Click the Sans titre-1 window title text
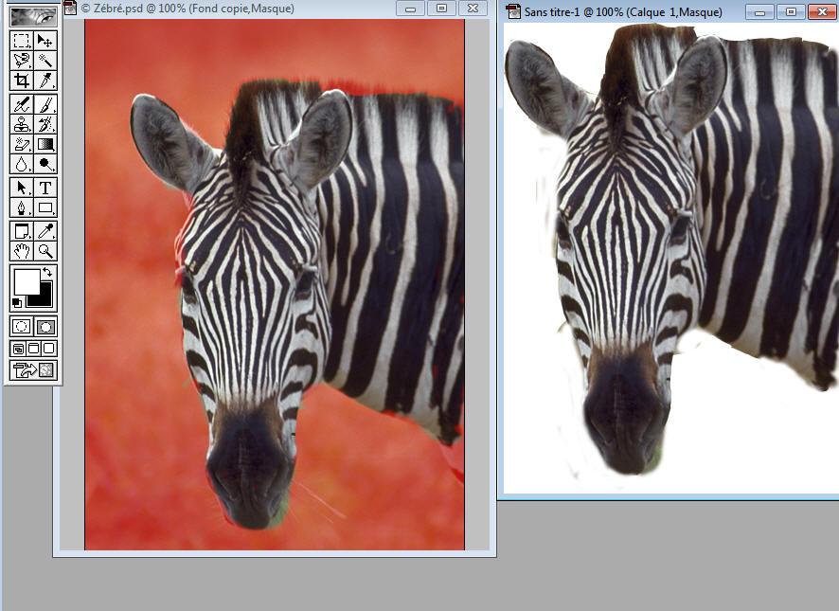The image size is (839, 611). [x=623, y=11]
